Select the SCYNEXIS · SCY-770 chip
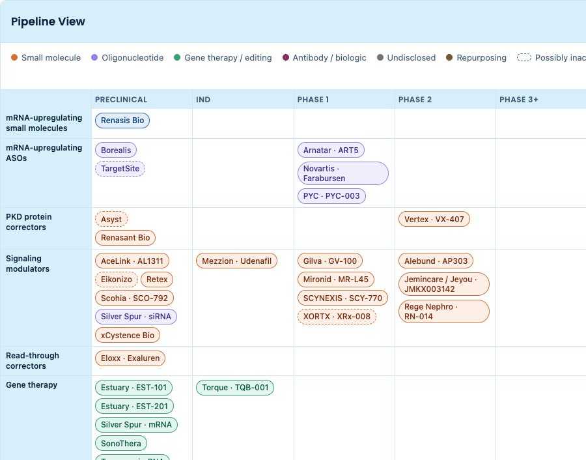This screenshot has width=586, height=460. 342,298
